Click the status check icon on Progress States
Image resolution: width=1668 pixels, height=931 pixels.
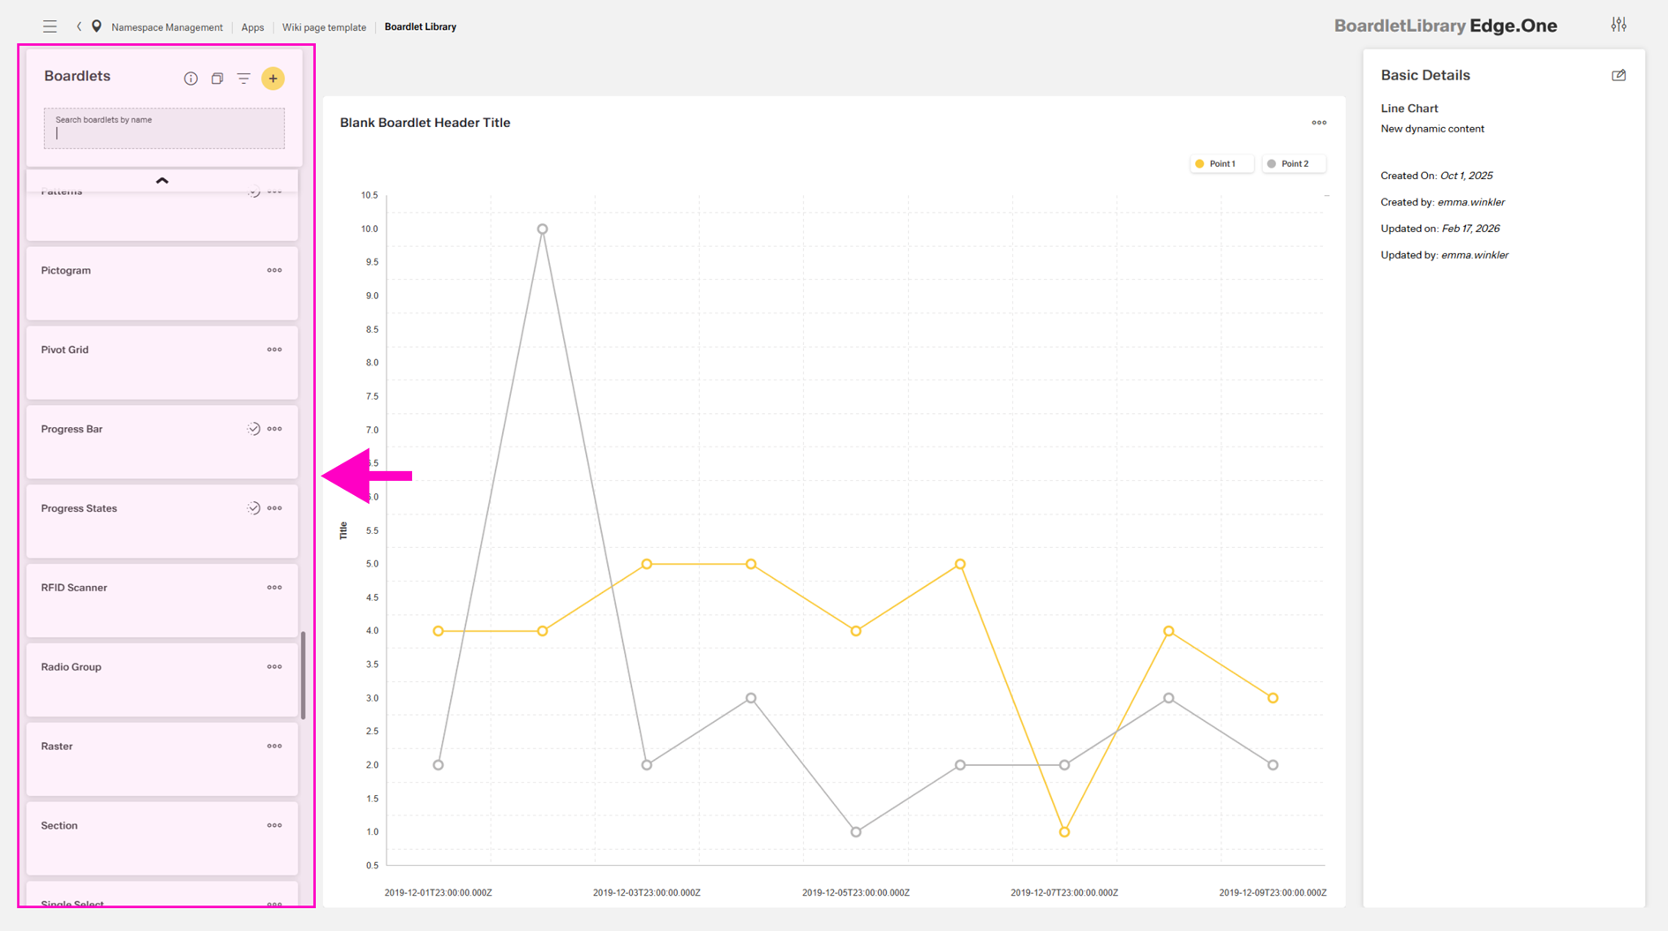point(253,508)
